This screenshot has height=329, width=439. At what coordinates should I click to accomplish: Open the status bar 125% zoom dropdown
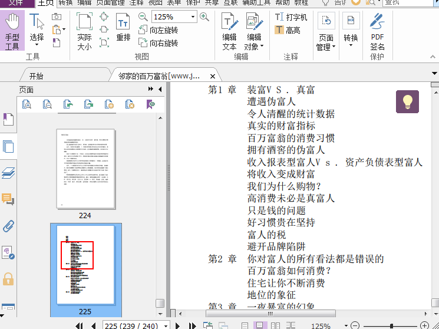(346, 325)
